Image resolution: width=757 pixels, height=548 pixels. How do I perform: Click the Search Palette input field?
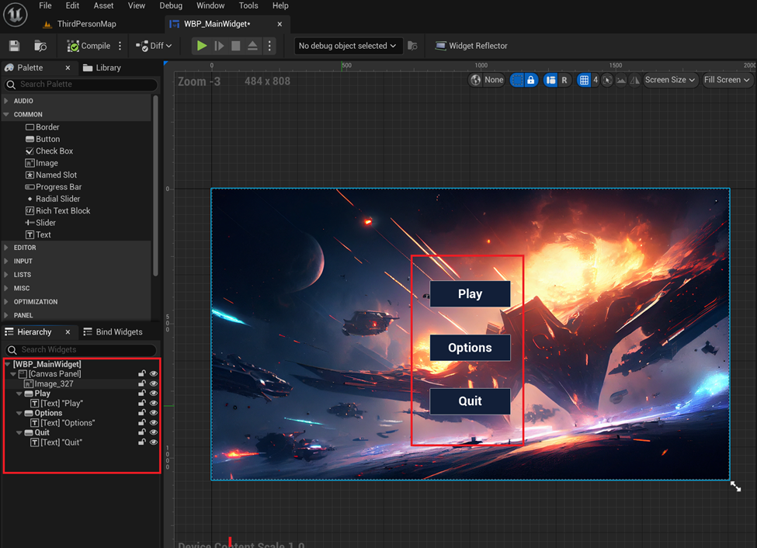(82, 84)
